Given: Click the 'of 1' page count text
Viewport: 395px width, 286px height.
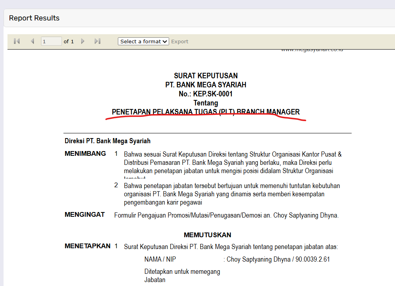Looking at the screenshot, I should pyautogui.click(x=69, y=41).
